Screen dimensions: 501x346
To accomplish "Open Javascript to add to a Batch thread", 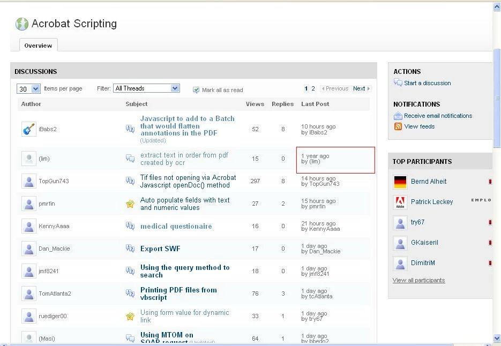I will tap(188, 126).
